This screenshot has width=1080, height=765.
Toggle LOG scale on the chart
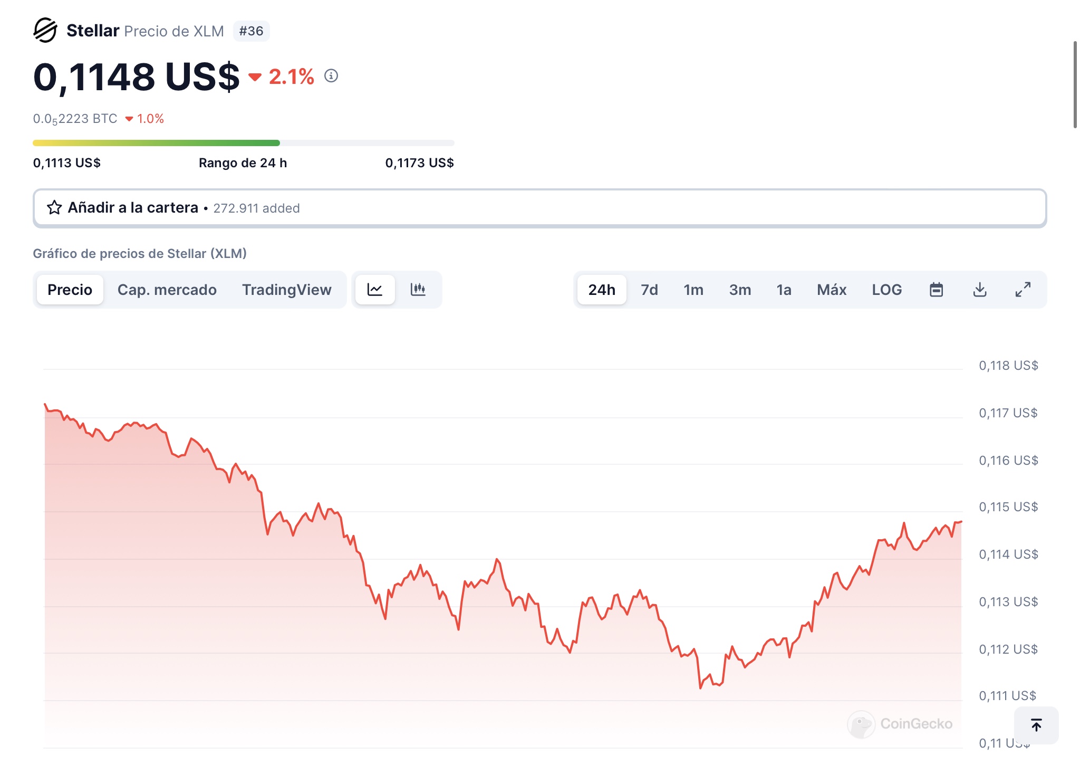click(887, 290)
